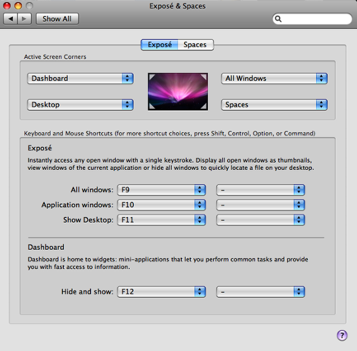Click the Exposé & Spaces window title
The height and width of the screenshot is (351, 357).
pyautogui.click(x=177, y=6)
